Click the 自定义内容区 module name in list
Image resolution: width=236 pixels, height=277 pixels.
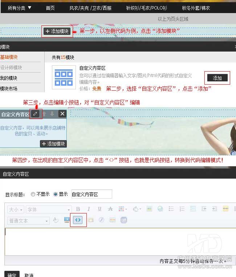[92, 68]
